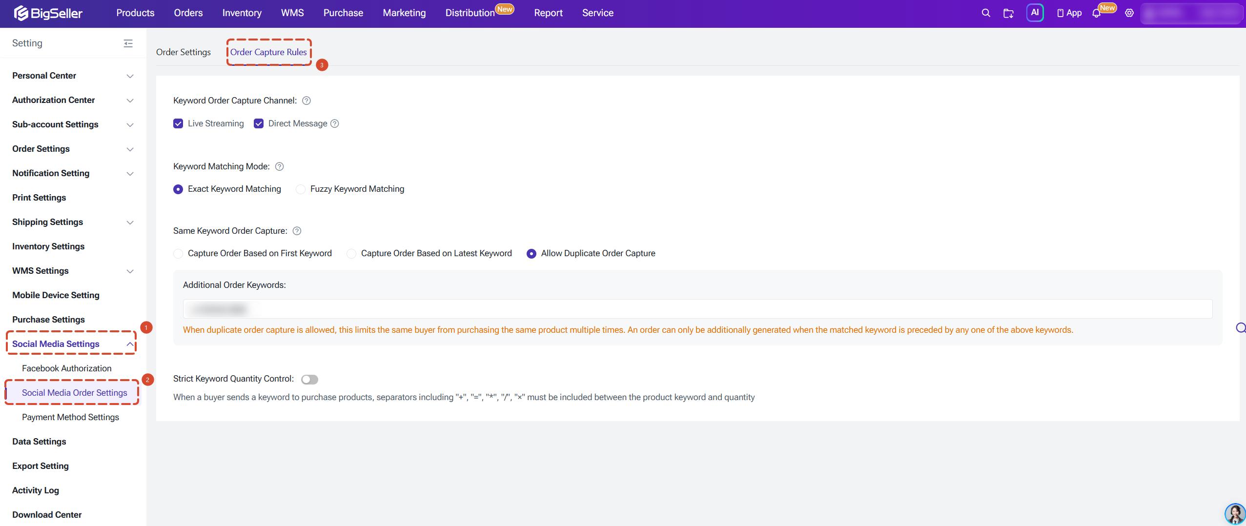Open the Inventory menu in top navigation
The height and width of the screenshot is (526, 1246).
242,13
